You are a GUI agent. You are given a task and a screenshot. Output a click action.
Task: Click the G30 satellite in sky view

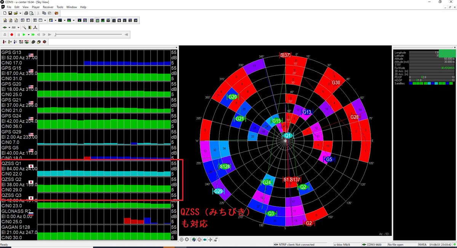pyautogui.click(x=336, y=83)
